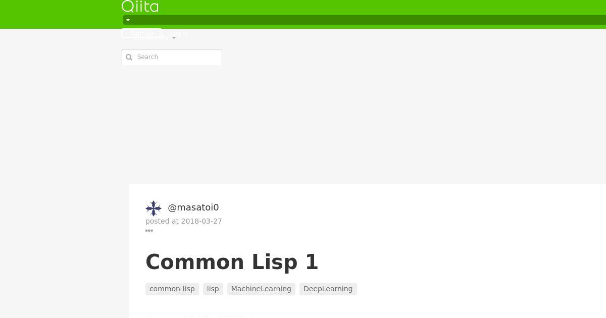Screen dimensions: 606x318
Task: Click the empty gray banner above article
Action: (x=364, y=124)
